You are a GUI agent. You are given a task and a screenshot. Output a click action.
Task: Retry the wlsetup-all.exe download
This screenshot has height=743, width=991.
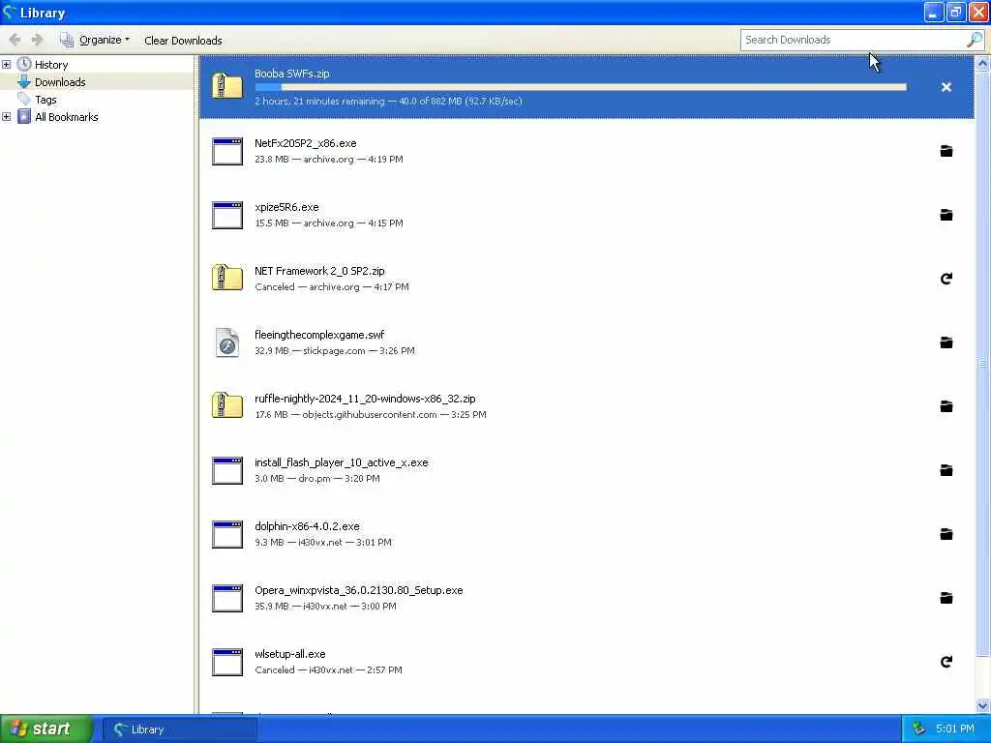(946, 662)
